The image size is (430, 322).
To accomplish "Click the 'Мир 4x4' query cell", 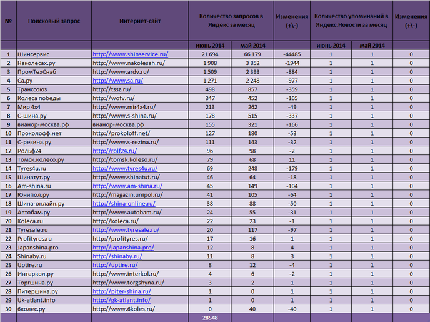I will [x=54, y=107].
